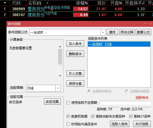The height and width of the screenshot is (128, 153).
Task: Sort by 开盘% column header
Action: pos(116,3)
